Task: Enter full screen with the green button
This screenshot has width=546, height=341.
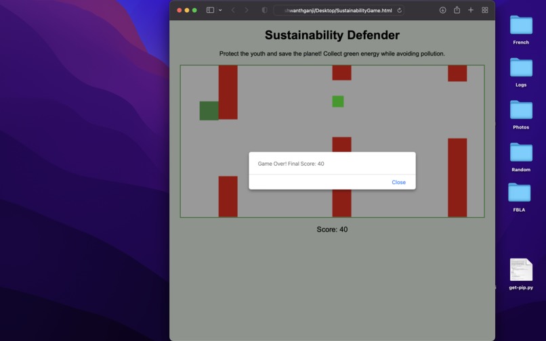Action: point(194,10)
